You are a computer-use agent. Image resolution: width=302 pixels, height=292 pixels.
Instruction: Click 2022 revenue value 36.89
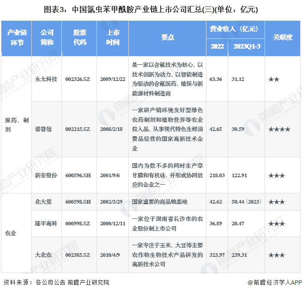pyautogui.click(x=216, y=224)
